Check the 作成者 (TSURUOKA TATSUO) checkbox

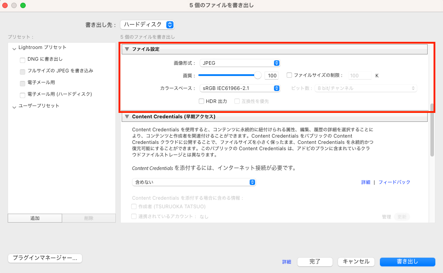point(133,206)
